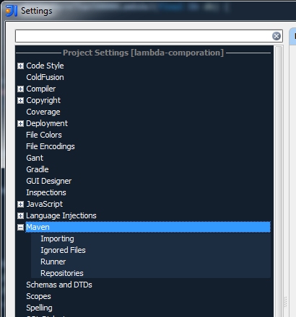The width and height of the screenshot is (296, 317).
Task: Open Inspections settings
Action: (x=46, y=192)
